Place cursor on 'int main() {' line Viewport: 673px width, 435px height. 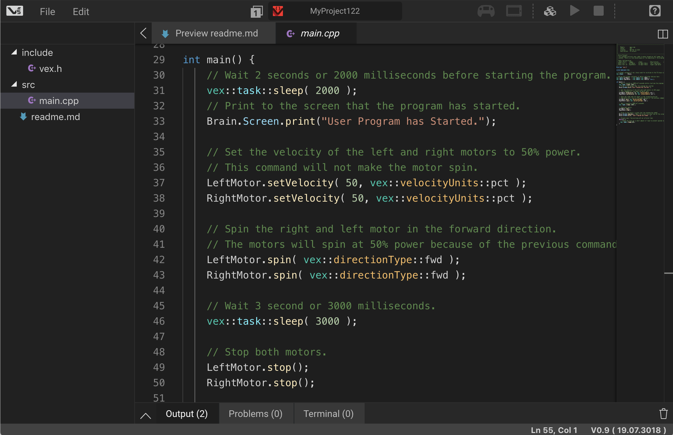[219, 60]
